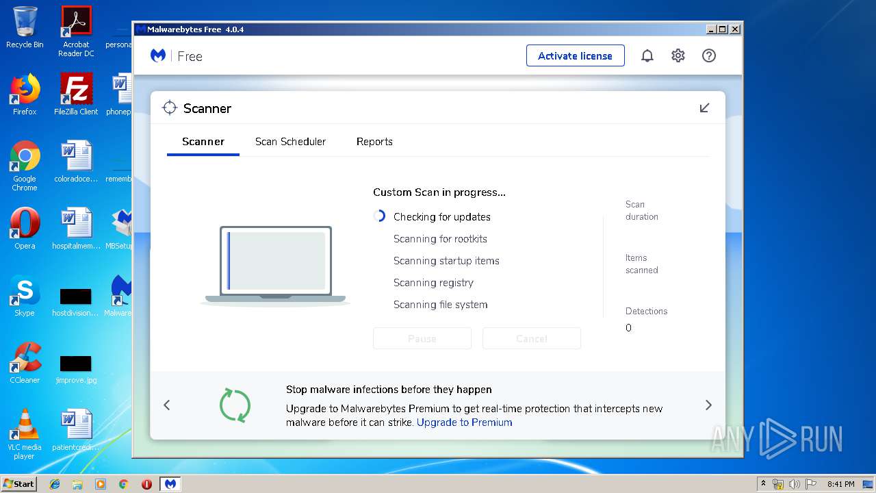Click Malwarebytes taskbar button

tap(170, 483)
